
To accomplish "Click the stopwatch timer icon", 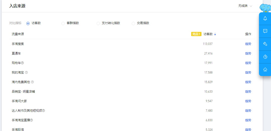I will (265, 57).
